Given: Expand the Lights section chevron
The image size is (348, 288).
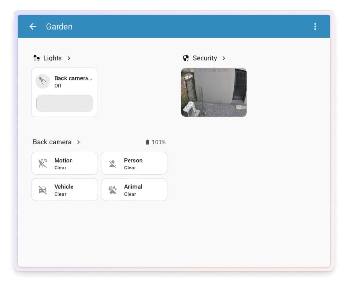Looking at the screenshot, I should (x=69, y=58).
